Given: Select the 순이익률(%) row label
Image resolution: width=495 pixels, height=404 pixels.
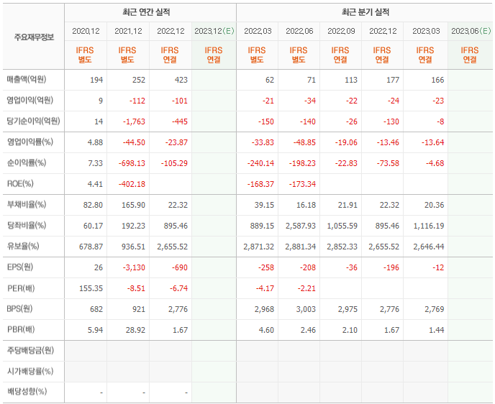Looking at the screenshot, I should (27, 162).
